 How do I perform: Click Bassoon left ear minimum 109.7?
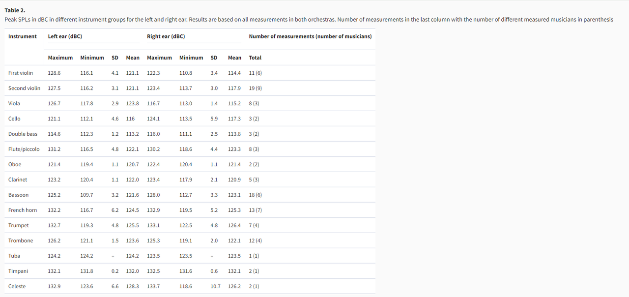tap(87, 195)
